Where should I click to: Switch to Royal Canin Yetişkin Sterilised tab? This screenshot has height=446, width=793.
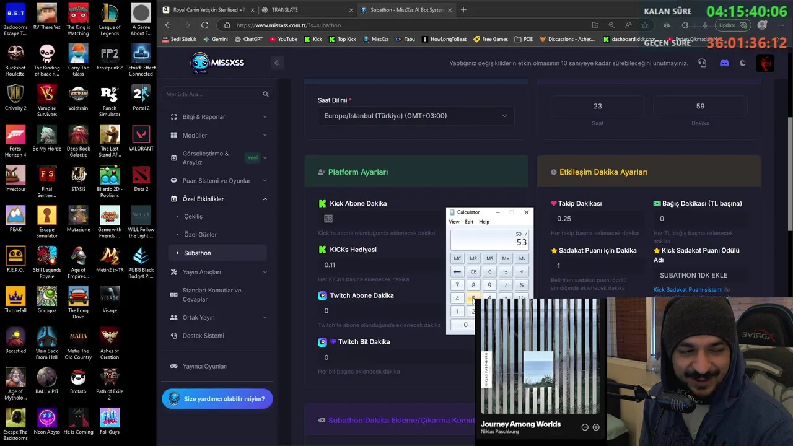click(x=207, y=9)
